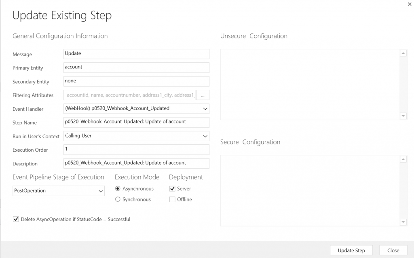The width and height of the screenshot is (414, 258).
Task: Click Secure Configuration scroll down arrow
Action: (x=403, y=222)
